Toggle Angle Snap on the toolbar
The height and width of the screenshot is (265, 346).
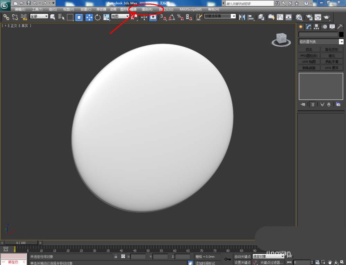pyautogui.click(x=171, y=17)
